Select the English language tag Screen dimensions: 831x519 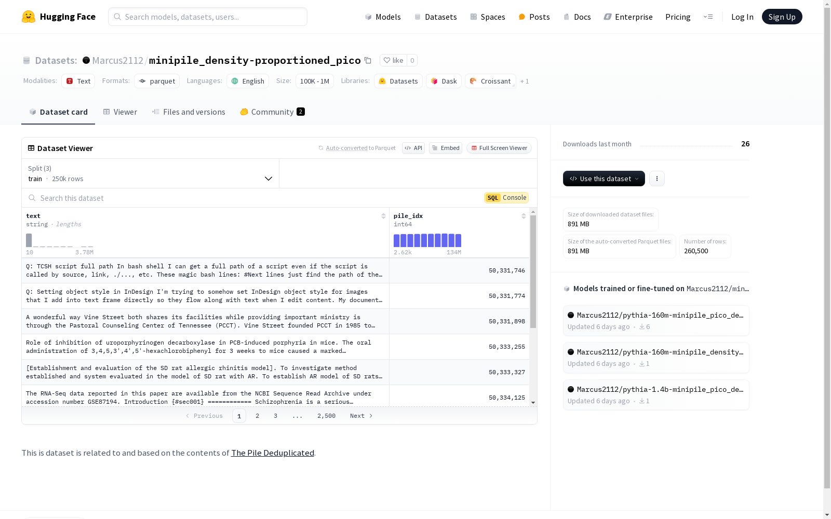pos(248,81)
